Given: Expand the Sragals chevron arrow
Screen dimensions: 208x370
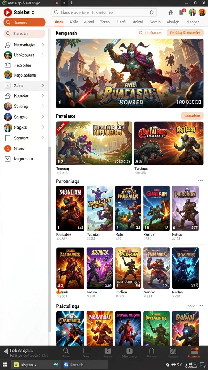Looking at the screenshot, I should coord(43,117).
